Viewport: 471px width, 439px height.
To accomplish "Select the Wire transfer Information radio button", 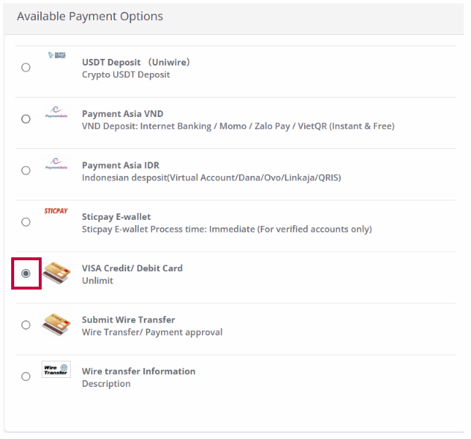I will click(26, 376).
